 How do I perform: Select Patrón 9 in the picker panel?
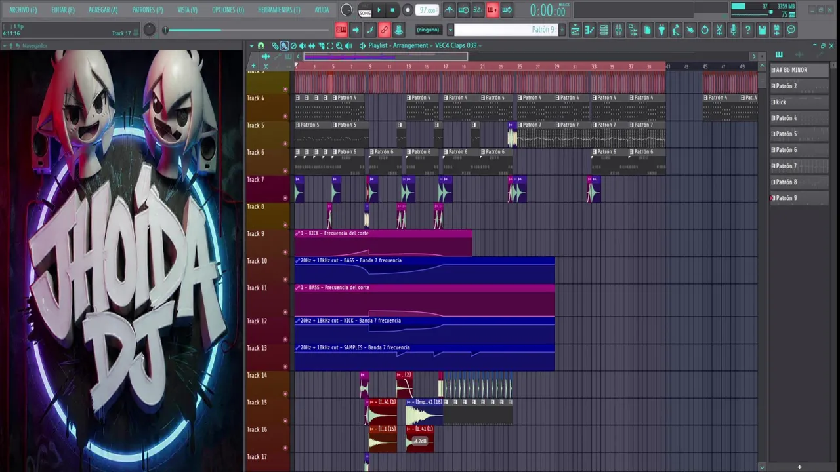tap(799, 198)
